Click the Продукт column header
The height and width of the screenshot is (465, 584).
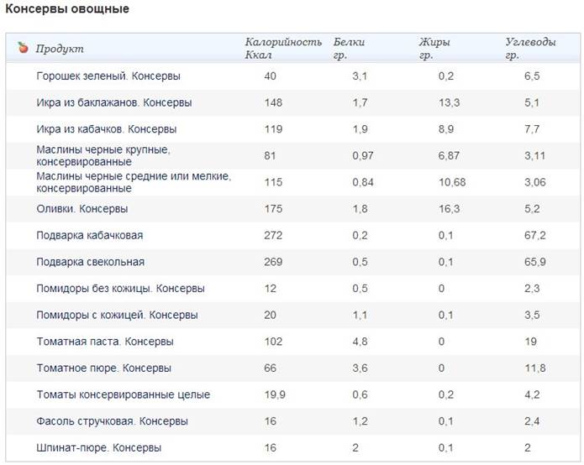60,49
